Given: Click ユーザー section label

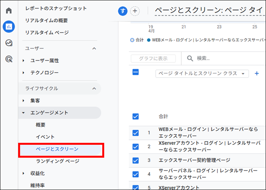Looking at the screenshot, I should tap(34, 49).
